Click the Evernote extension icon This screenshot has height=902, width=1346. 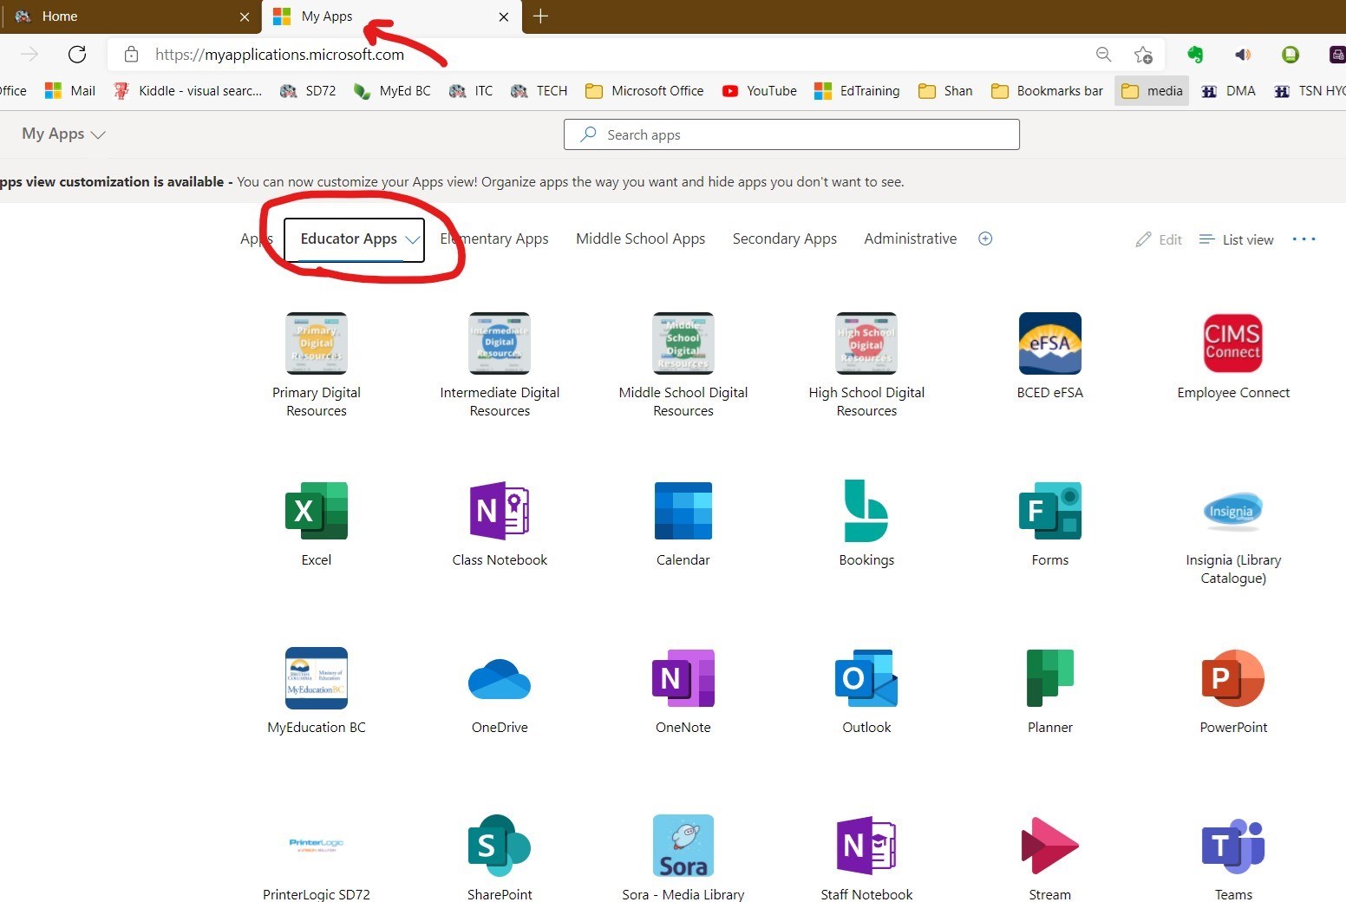pyautogui.click(x=1195, y=55)
